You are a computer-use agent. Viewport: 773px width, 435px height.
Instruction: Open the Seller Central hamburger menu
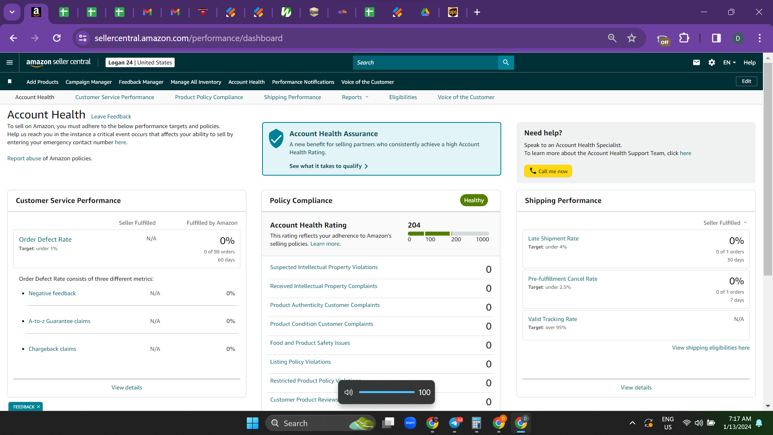[10, 62]
